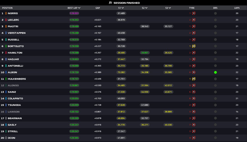Image resolution: width=247 pixels, height=142 pixels.
Task: Select driver HULKENBERG in the timing list
Action: click(x=17, y=79)
